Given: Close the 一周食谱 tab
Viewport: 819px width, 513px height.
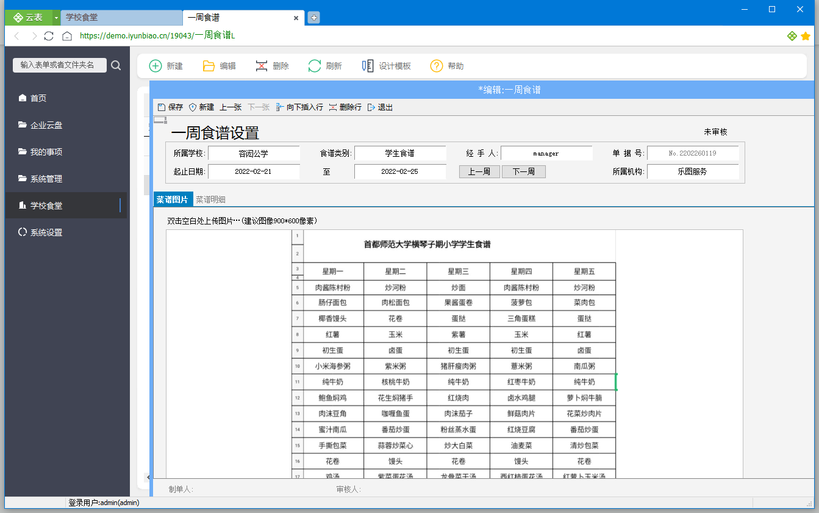Looking at the screenshot, I should click(296, 18).
